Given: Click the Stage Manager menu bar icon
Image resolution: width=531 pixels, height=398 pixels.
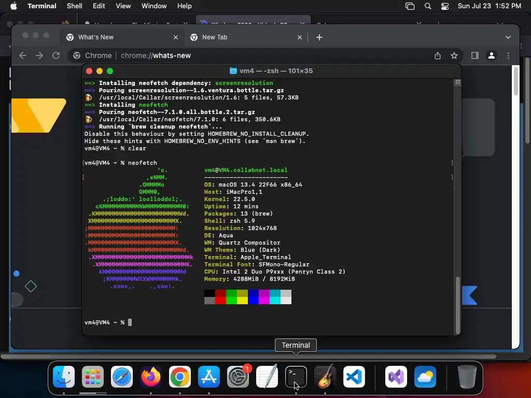Looking at the screenshot, I should tap(410, 6).
